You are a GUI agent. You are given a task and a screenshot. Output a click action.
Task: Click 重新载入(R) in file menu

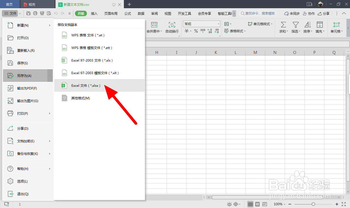click(28, 51)
